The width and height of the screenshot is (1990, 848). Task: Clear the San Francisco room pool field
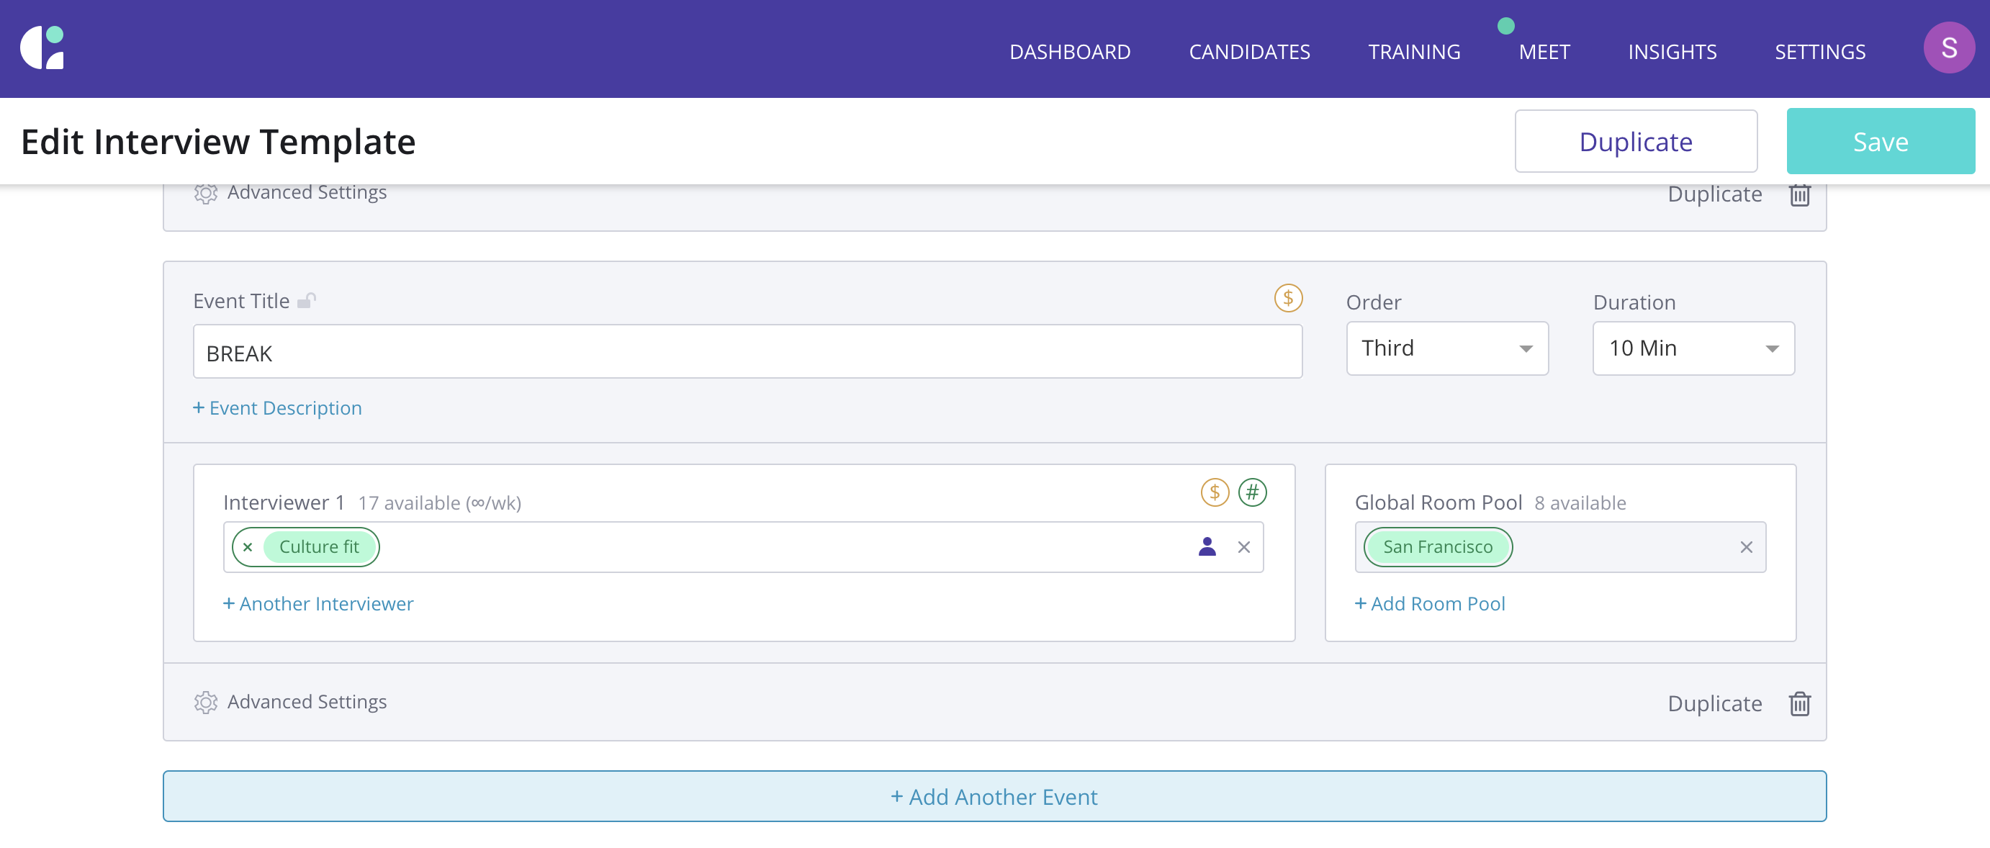point(1746,547)
